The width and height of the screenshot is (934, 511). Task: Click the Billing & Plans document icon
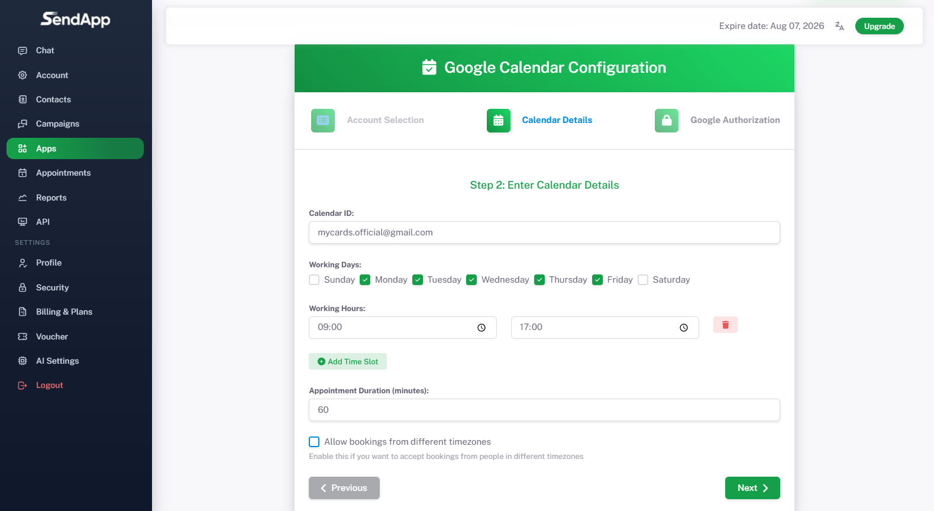tap(22, 312)
